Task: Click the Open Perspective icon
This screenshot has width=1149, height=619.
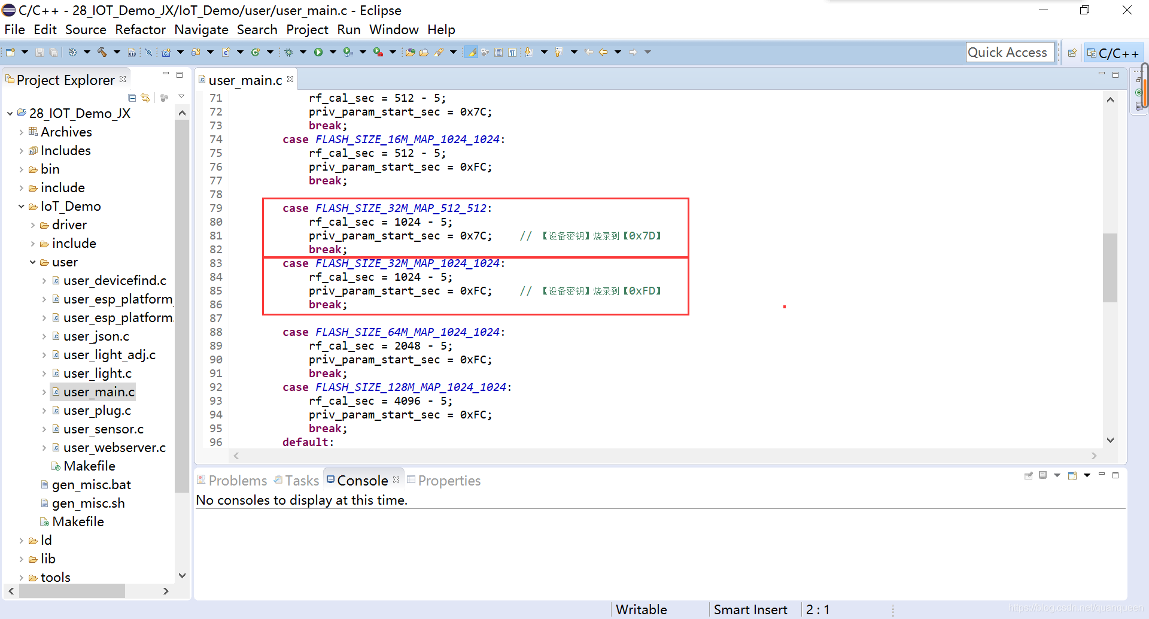Action: point(1072,53)
